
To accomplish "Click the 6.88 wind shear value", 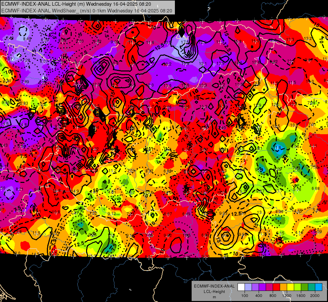I will 168,171.
